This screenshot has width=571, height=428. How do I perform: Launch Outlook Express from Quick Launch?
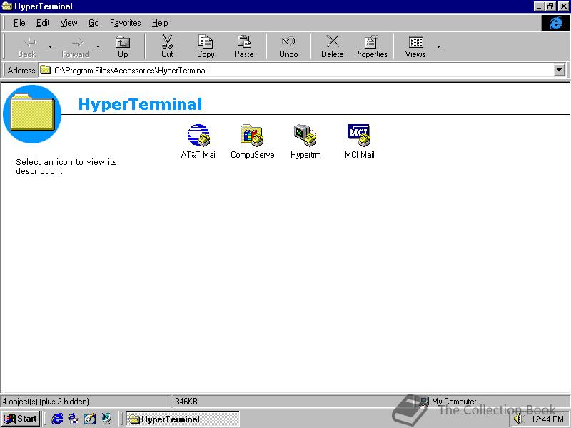click(x=74, y=419)
